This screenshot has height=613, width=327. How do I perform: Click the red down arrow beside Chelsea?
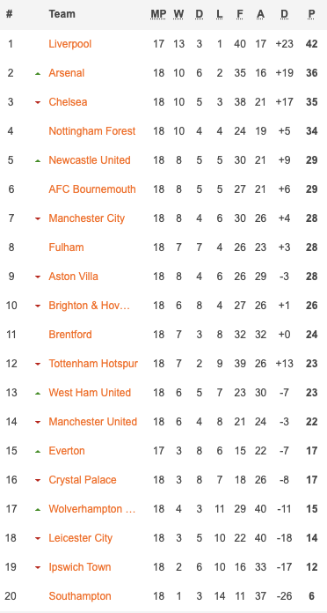[x=38, y=102]
